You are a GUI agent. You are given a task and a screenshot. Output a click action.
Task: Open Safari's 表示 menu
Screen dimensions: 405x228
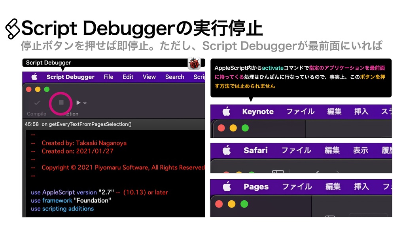coord(360,150)
